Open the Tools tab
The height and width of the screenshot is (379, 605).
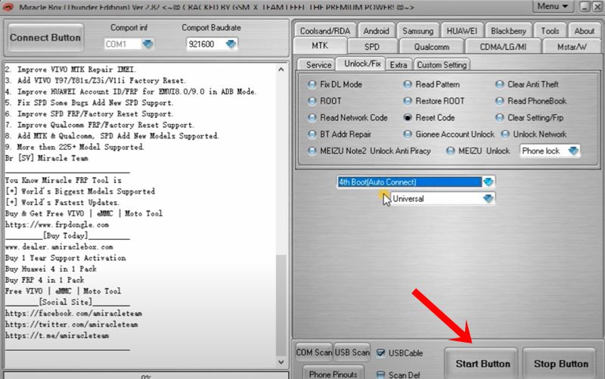(x=550, y=31)
